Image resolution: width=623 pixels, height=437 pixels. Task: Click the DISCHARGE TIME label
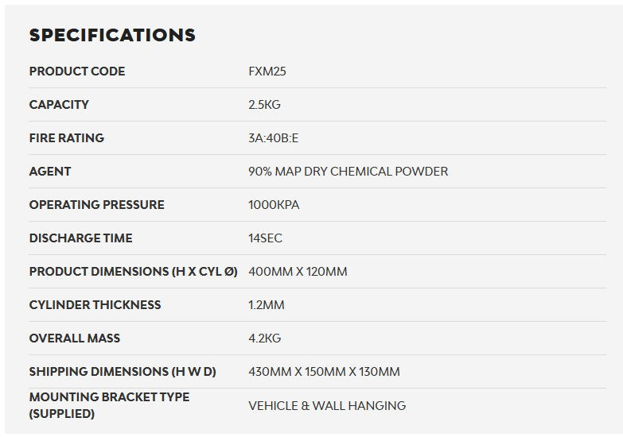coord(81,238)
